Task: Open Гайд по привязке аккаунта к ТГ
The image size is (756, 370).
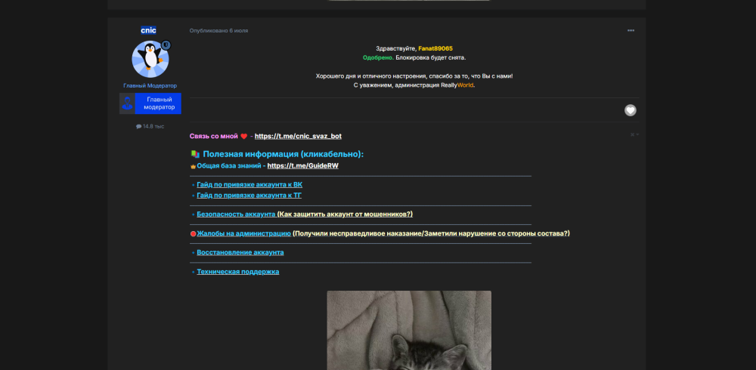Action: click(x=249, y=195)
